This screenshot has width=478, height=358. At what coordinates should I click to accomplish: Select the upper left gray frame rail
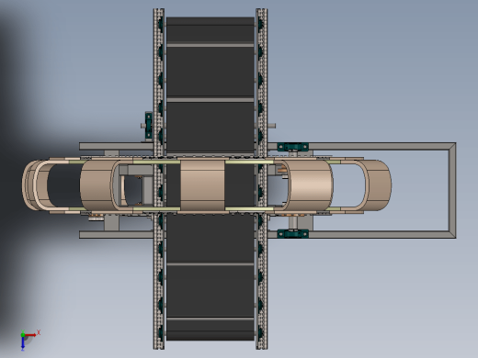(116, 146)
